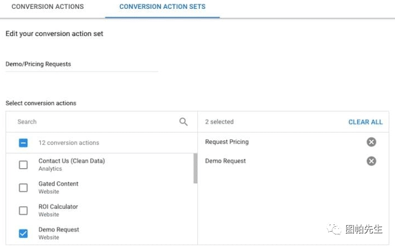
Task: Select Demo Request in the selected panel
Action: [225, 161]
